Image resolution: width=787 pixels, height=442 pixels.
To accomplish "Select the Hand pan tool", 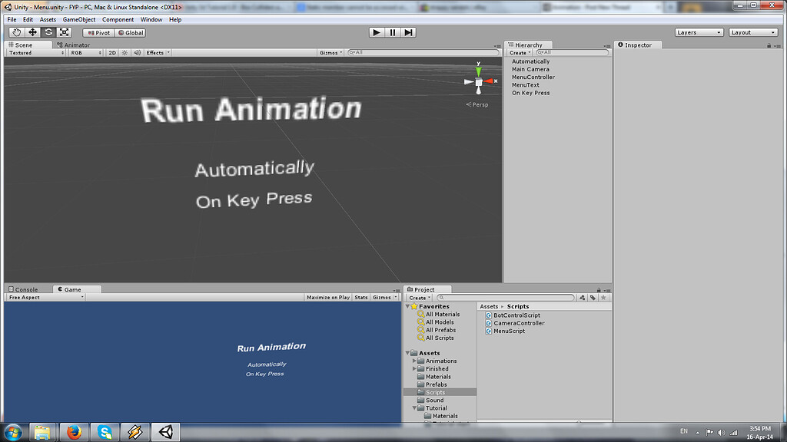I will (15, 31).
